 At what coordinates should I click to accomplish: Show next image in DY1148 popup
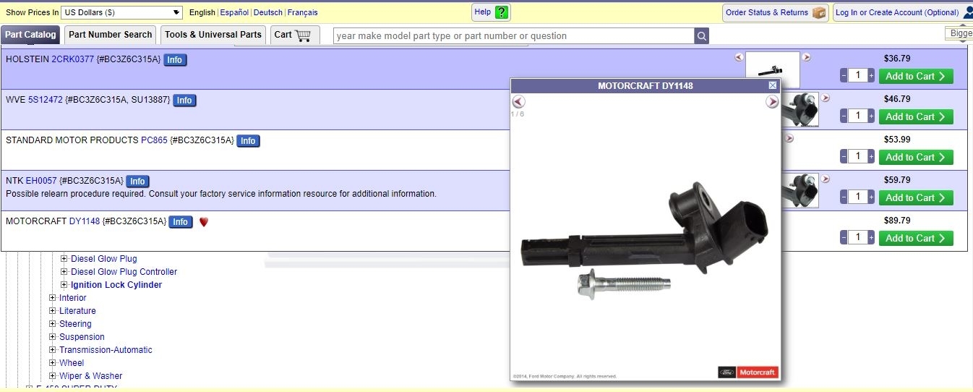pos(772,102)
